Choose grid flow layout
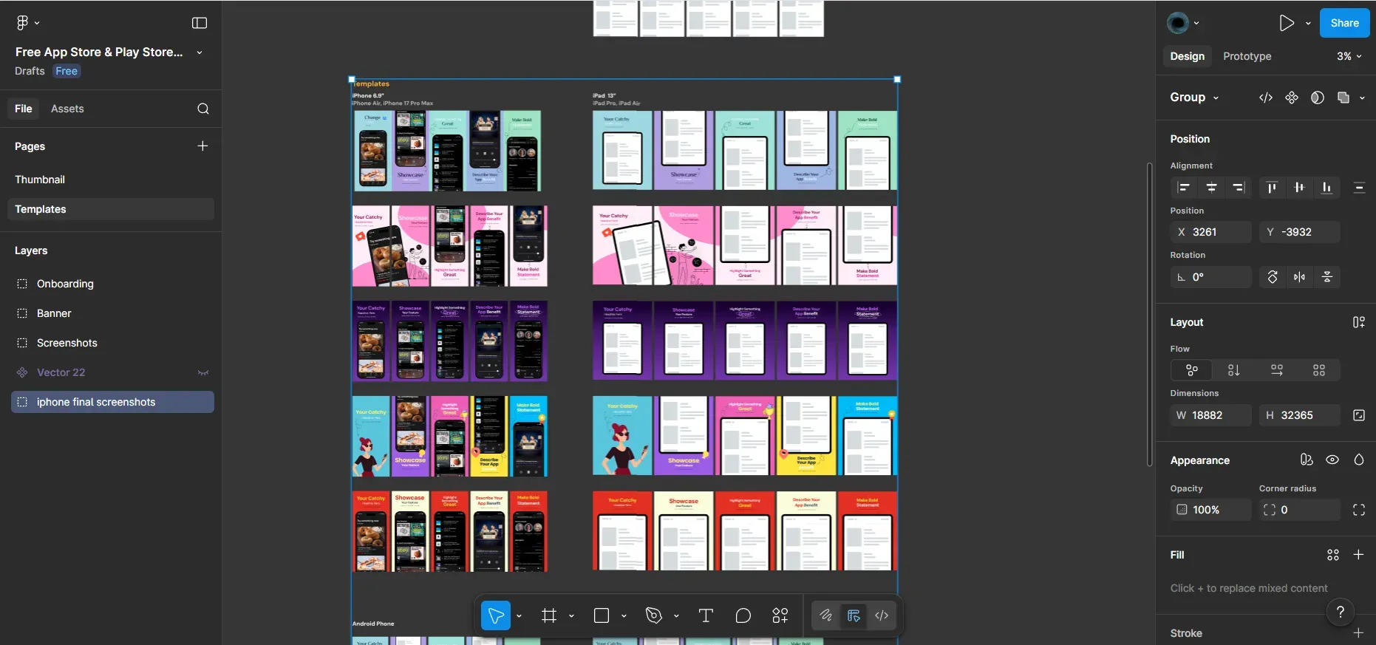The height and width of the screenshot is (645, 1376). point(1319,370)
